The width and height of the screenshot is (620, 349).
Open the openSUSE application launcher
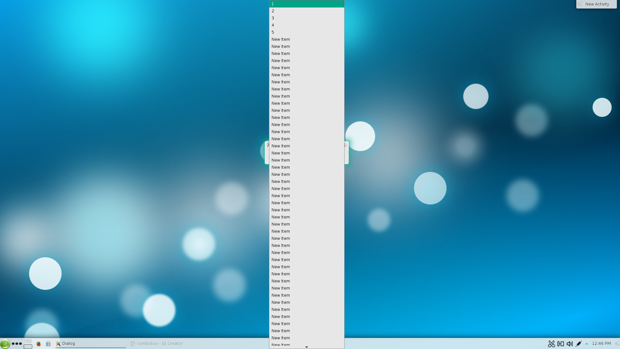(x=5, y=344)
